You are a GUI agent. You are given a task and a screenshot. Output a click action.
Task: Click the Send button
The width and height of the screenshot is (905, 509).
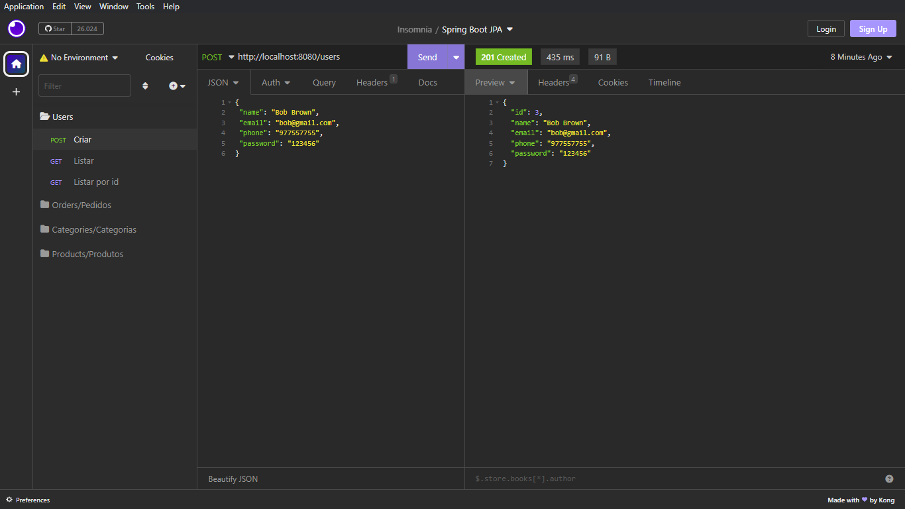pos(427,57)
